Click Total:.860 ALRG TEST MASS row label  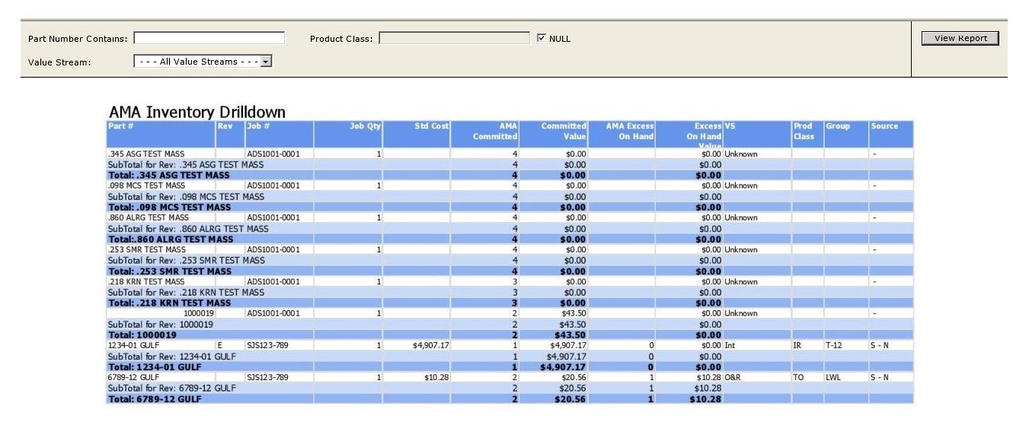coord(171,239)
